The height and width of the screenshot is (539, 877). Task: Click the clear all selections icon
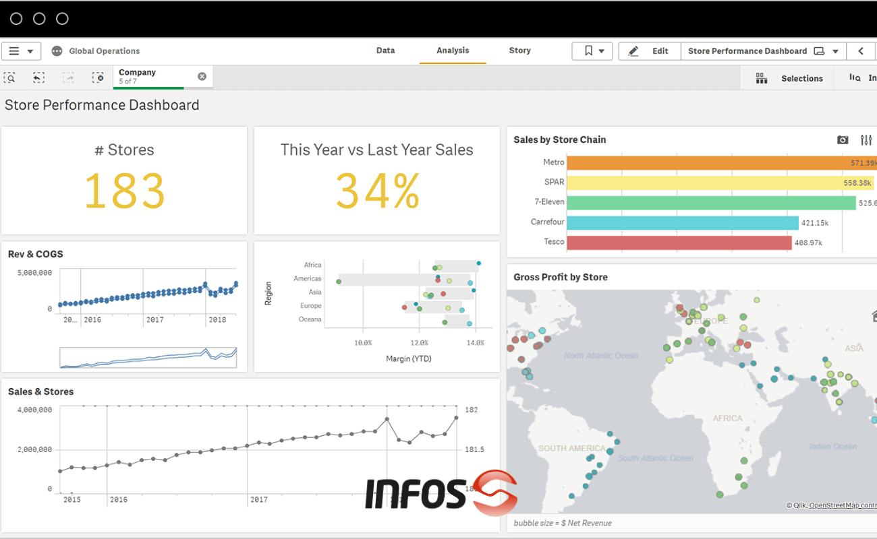pyautogui.click(x=98, y=78)
